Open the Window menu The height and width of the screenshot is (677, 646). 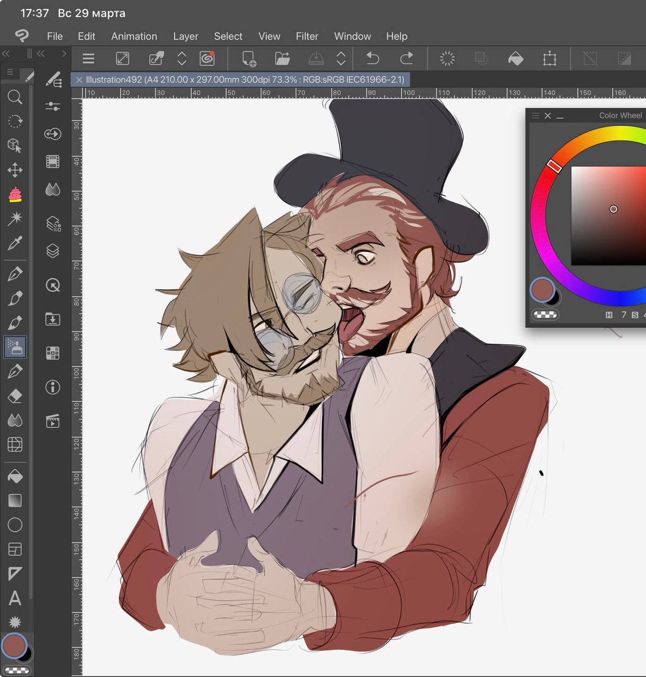coord(352,36)
